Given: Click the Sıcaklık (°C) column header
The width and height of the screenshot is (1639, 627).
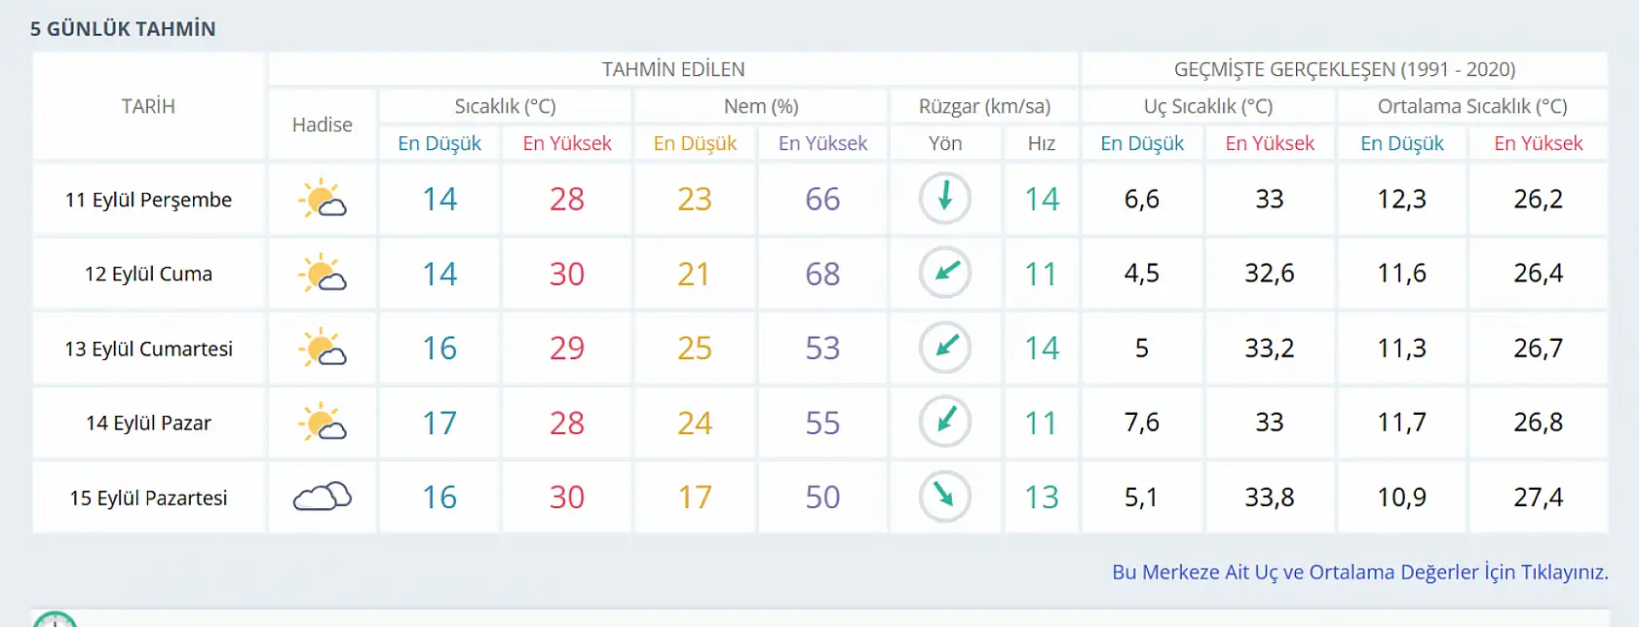Looking at the screenshot, I should [x=503, y=106].
